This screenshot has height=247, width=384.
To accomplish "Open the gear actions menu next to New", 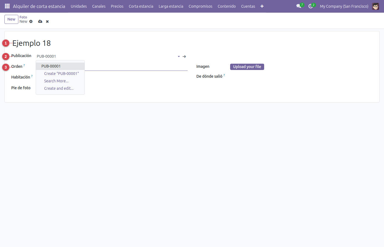I will point(31,21).
